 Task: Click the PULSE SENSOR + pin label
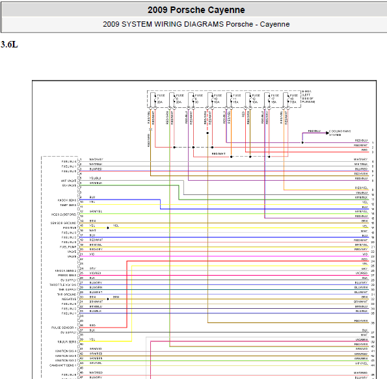[64, 328]
